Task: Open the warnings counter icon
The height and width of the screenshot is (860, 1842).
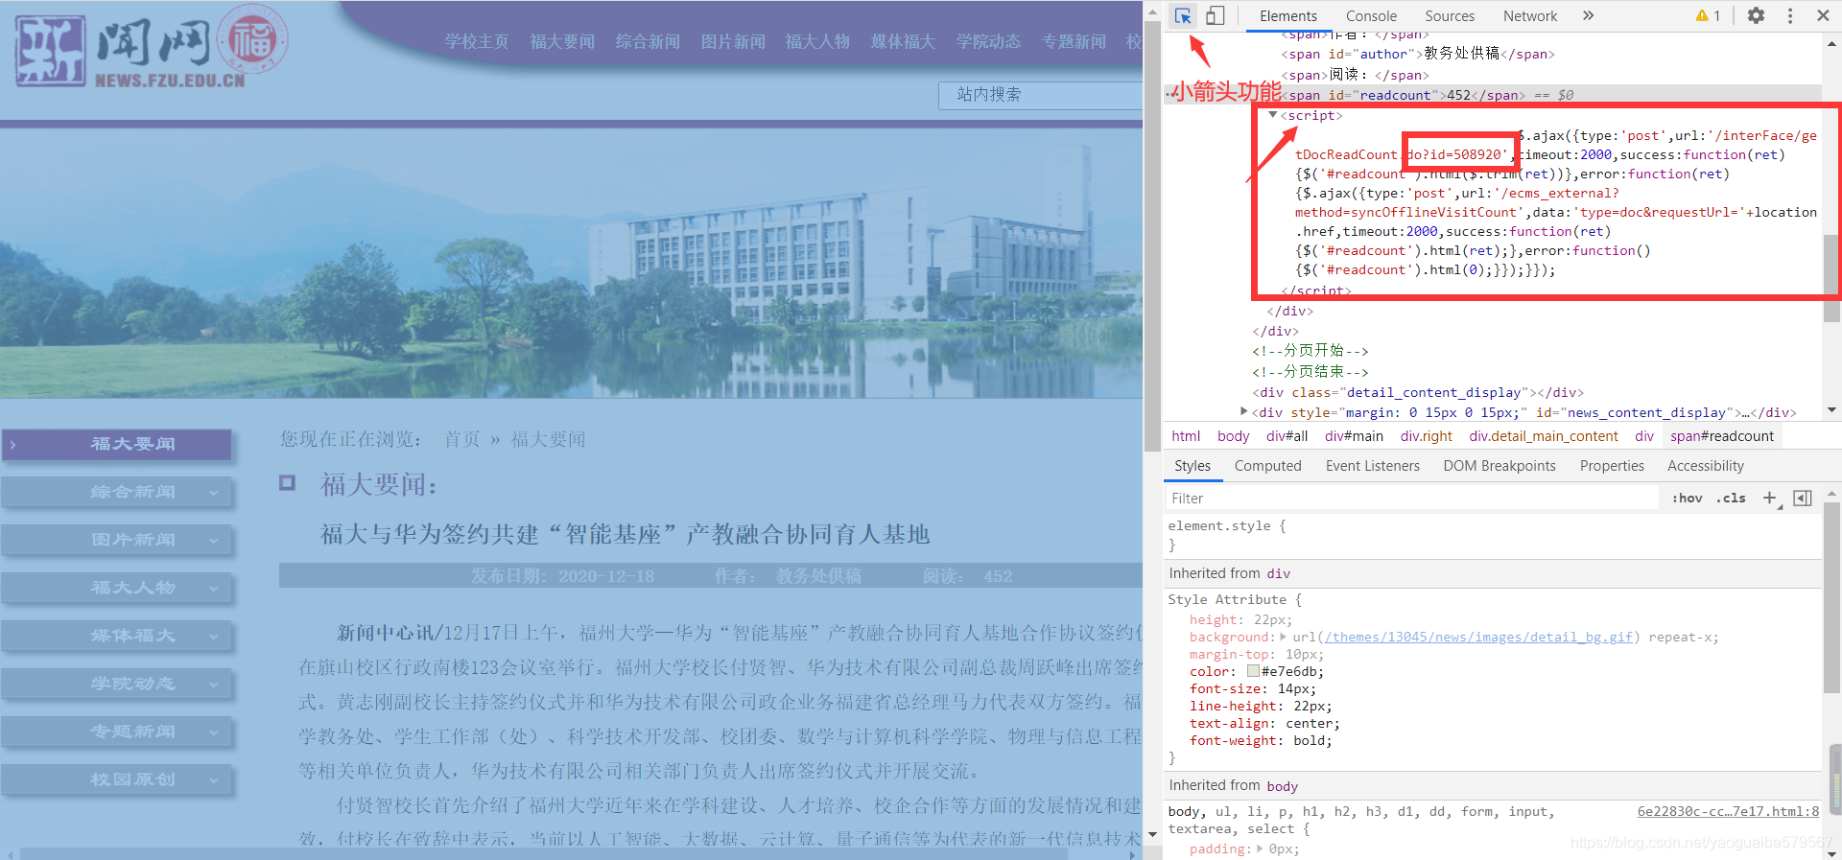Action: click(x=1708, y=15)
